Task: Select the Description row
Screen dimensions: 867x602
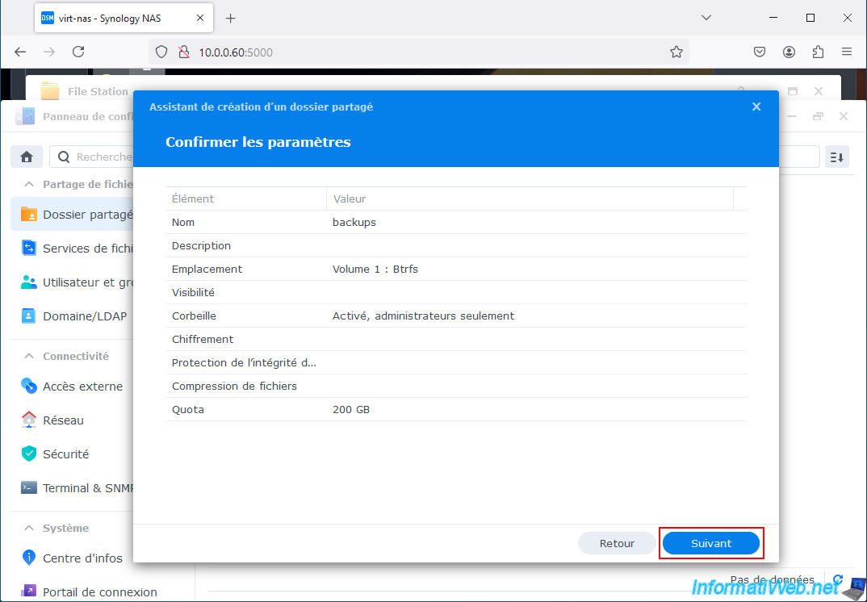Action: (455, 245)
